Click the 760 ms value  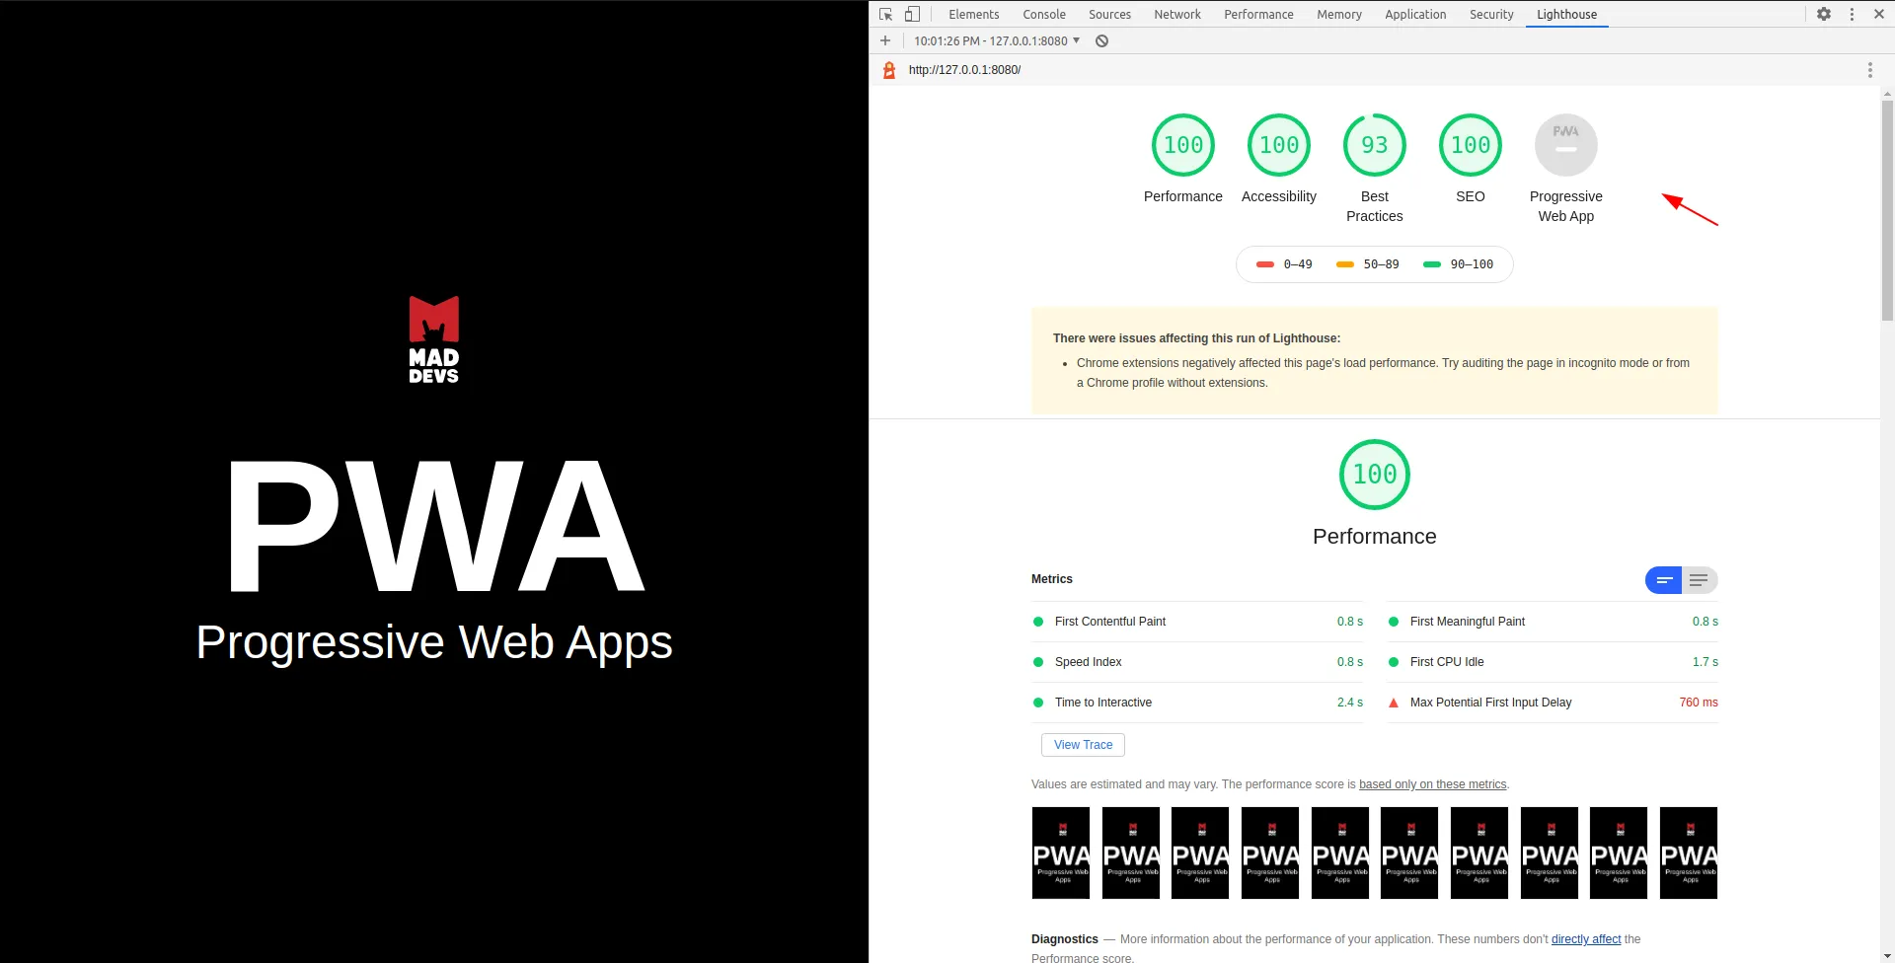1699,703
